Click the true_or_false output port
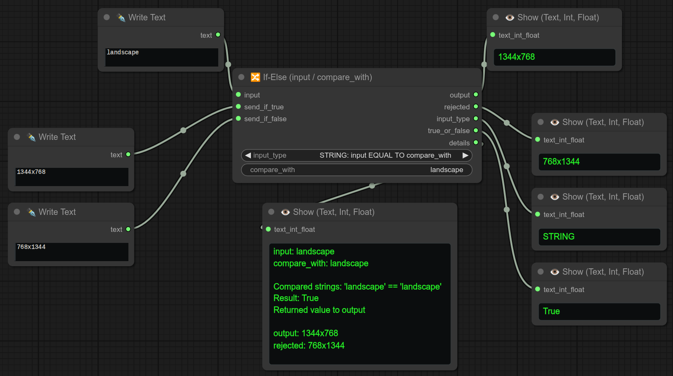The image size is (673, 376). click(x=476, y=131)
